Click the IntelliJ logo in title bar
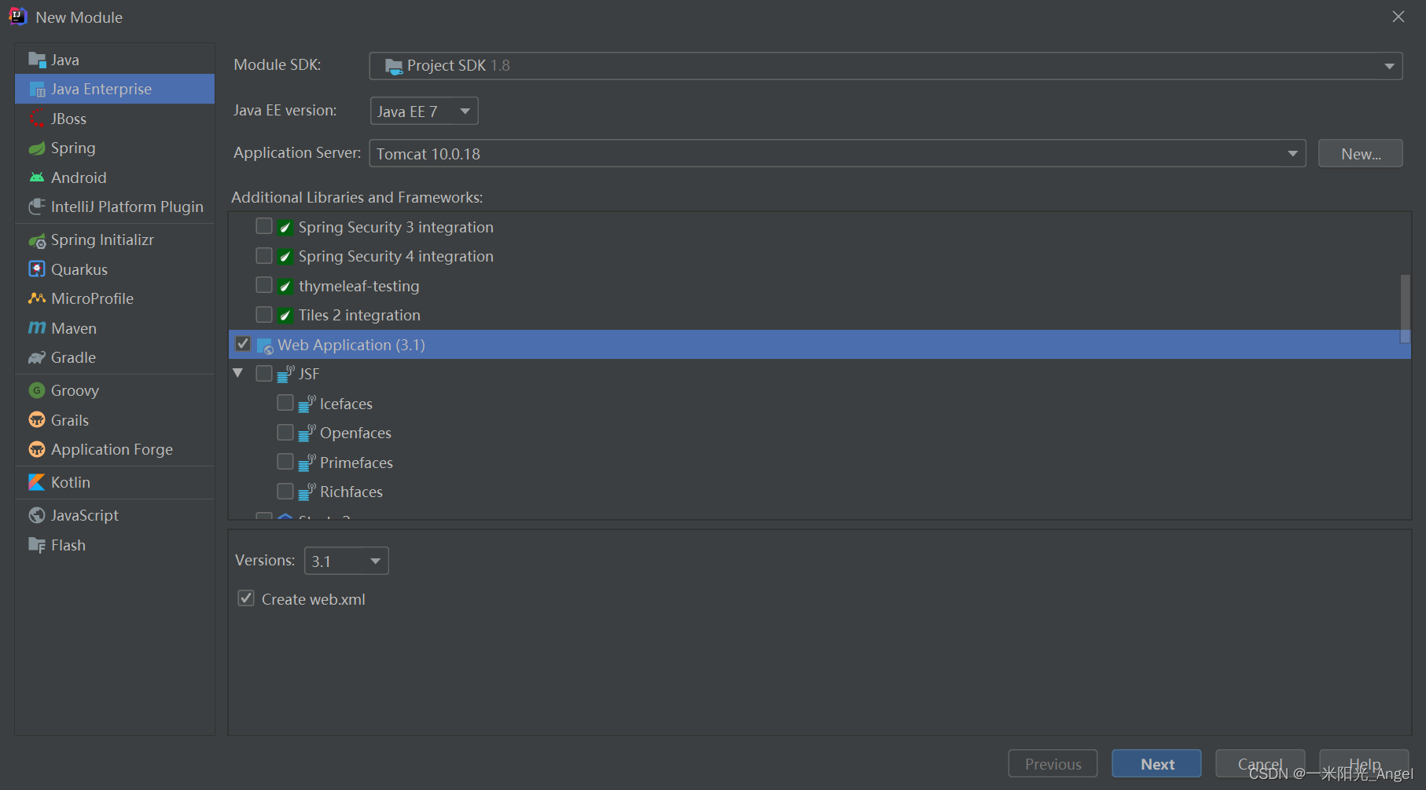This screenshot has width=1426, height=790. tap(17, 16)
